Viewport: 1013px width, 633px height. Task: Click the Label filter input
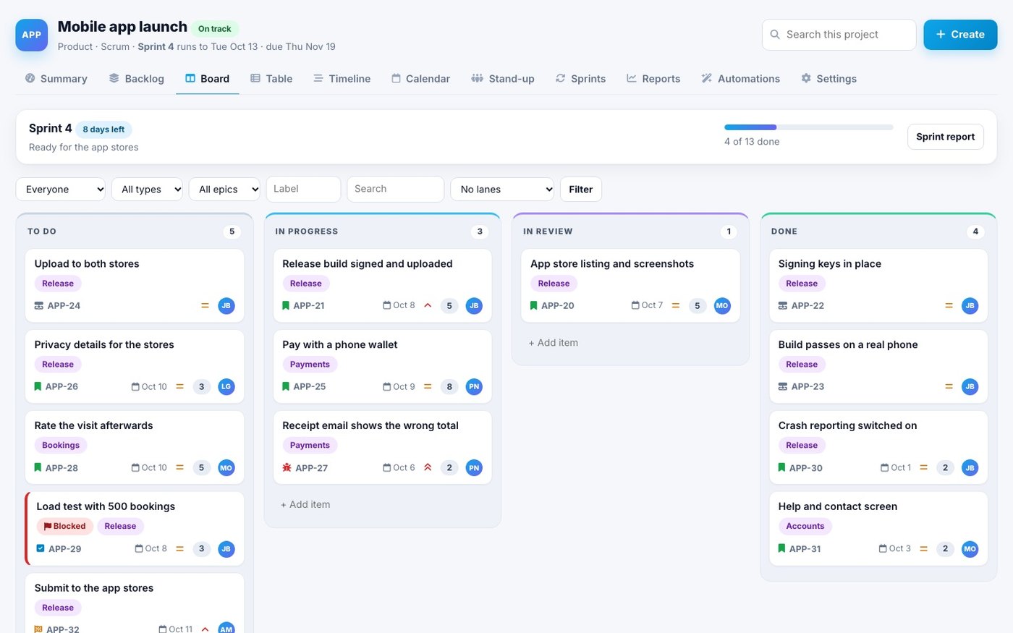point(303,189)
